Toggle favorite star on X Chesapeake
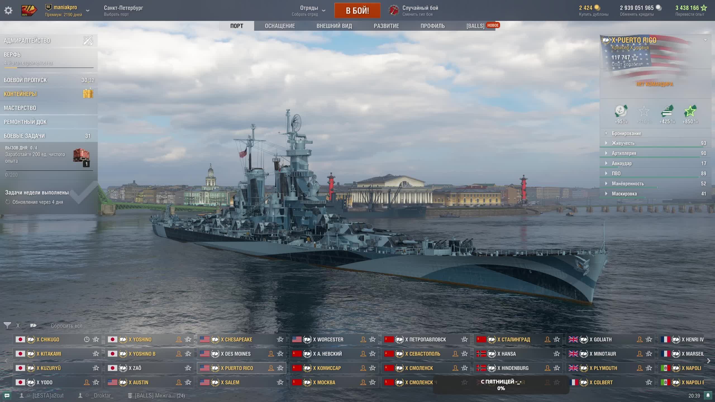This screenshot has width=715, height=402. coord(280,339)
